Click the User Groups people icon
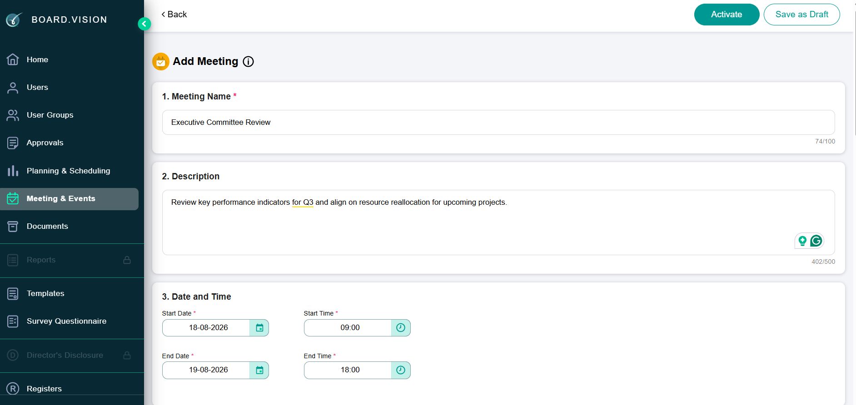The height and width of the screenshot is (405, 856). click(13, 115)
